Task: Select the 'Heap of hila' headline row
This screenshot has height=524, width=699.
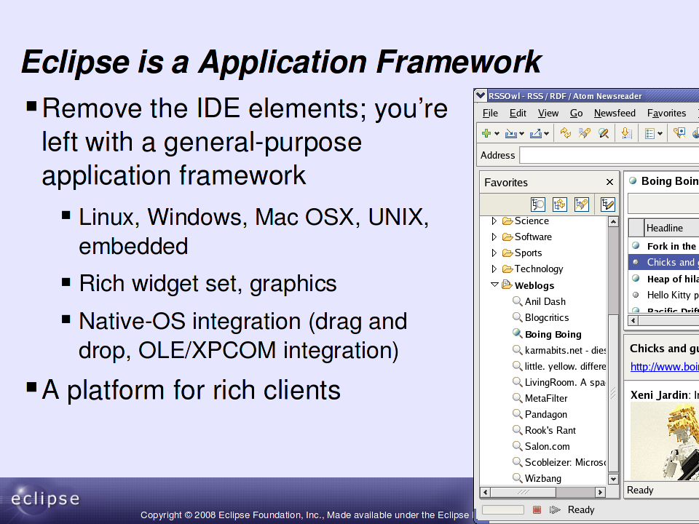Action: [664, 279]
